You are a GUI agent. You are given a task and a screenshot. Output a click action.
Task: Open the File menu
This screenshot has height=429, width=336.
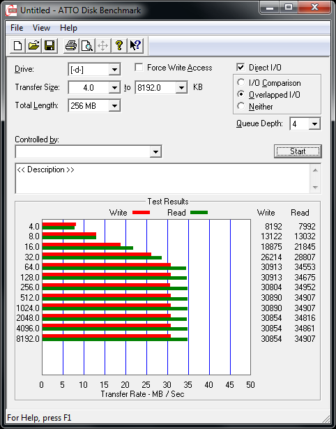pyautogui.click(x=17, y=28)
